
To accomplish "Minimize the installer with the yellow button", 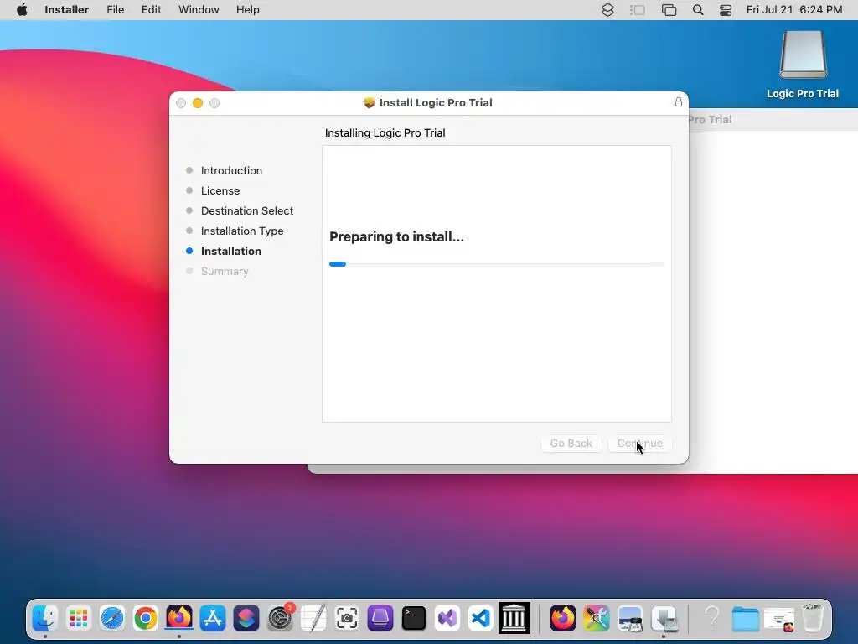I will pos(198,103).
